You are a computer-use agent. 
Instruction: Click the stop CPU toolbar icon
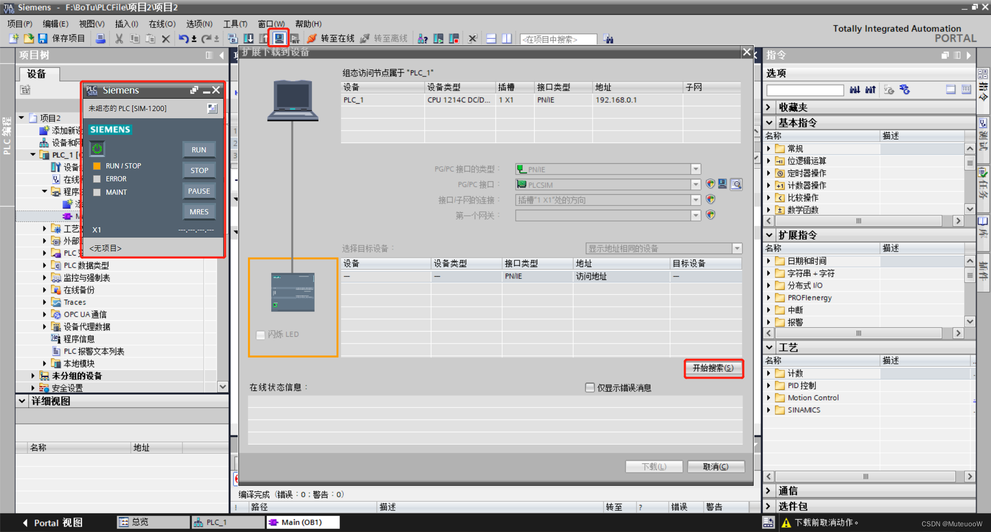coord(454,39)
